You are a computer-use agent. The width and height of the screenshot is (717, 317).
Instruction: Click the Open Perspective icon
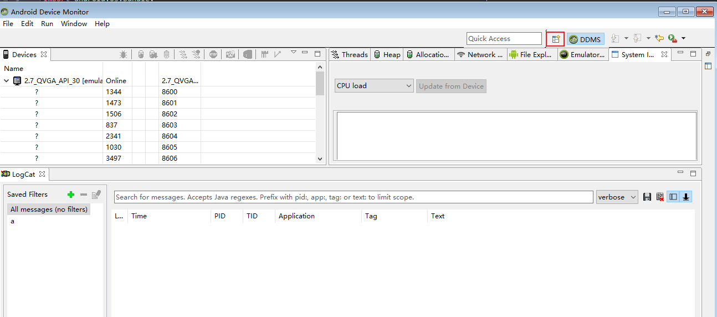pos(555,39)
